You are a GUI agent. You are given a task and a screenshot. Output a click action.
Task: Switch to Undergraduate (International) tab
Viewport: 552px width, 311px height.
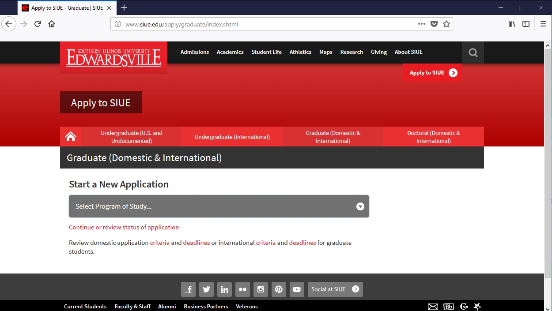pyautogui.click(x=232, y=137)
